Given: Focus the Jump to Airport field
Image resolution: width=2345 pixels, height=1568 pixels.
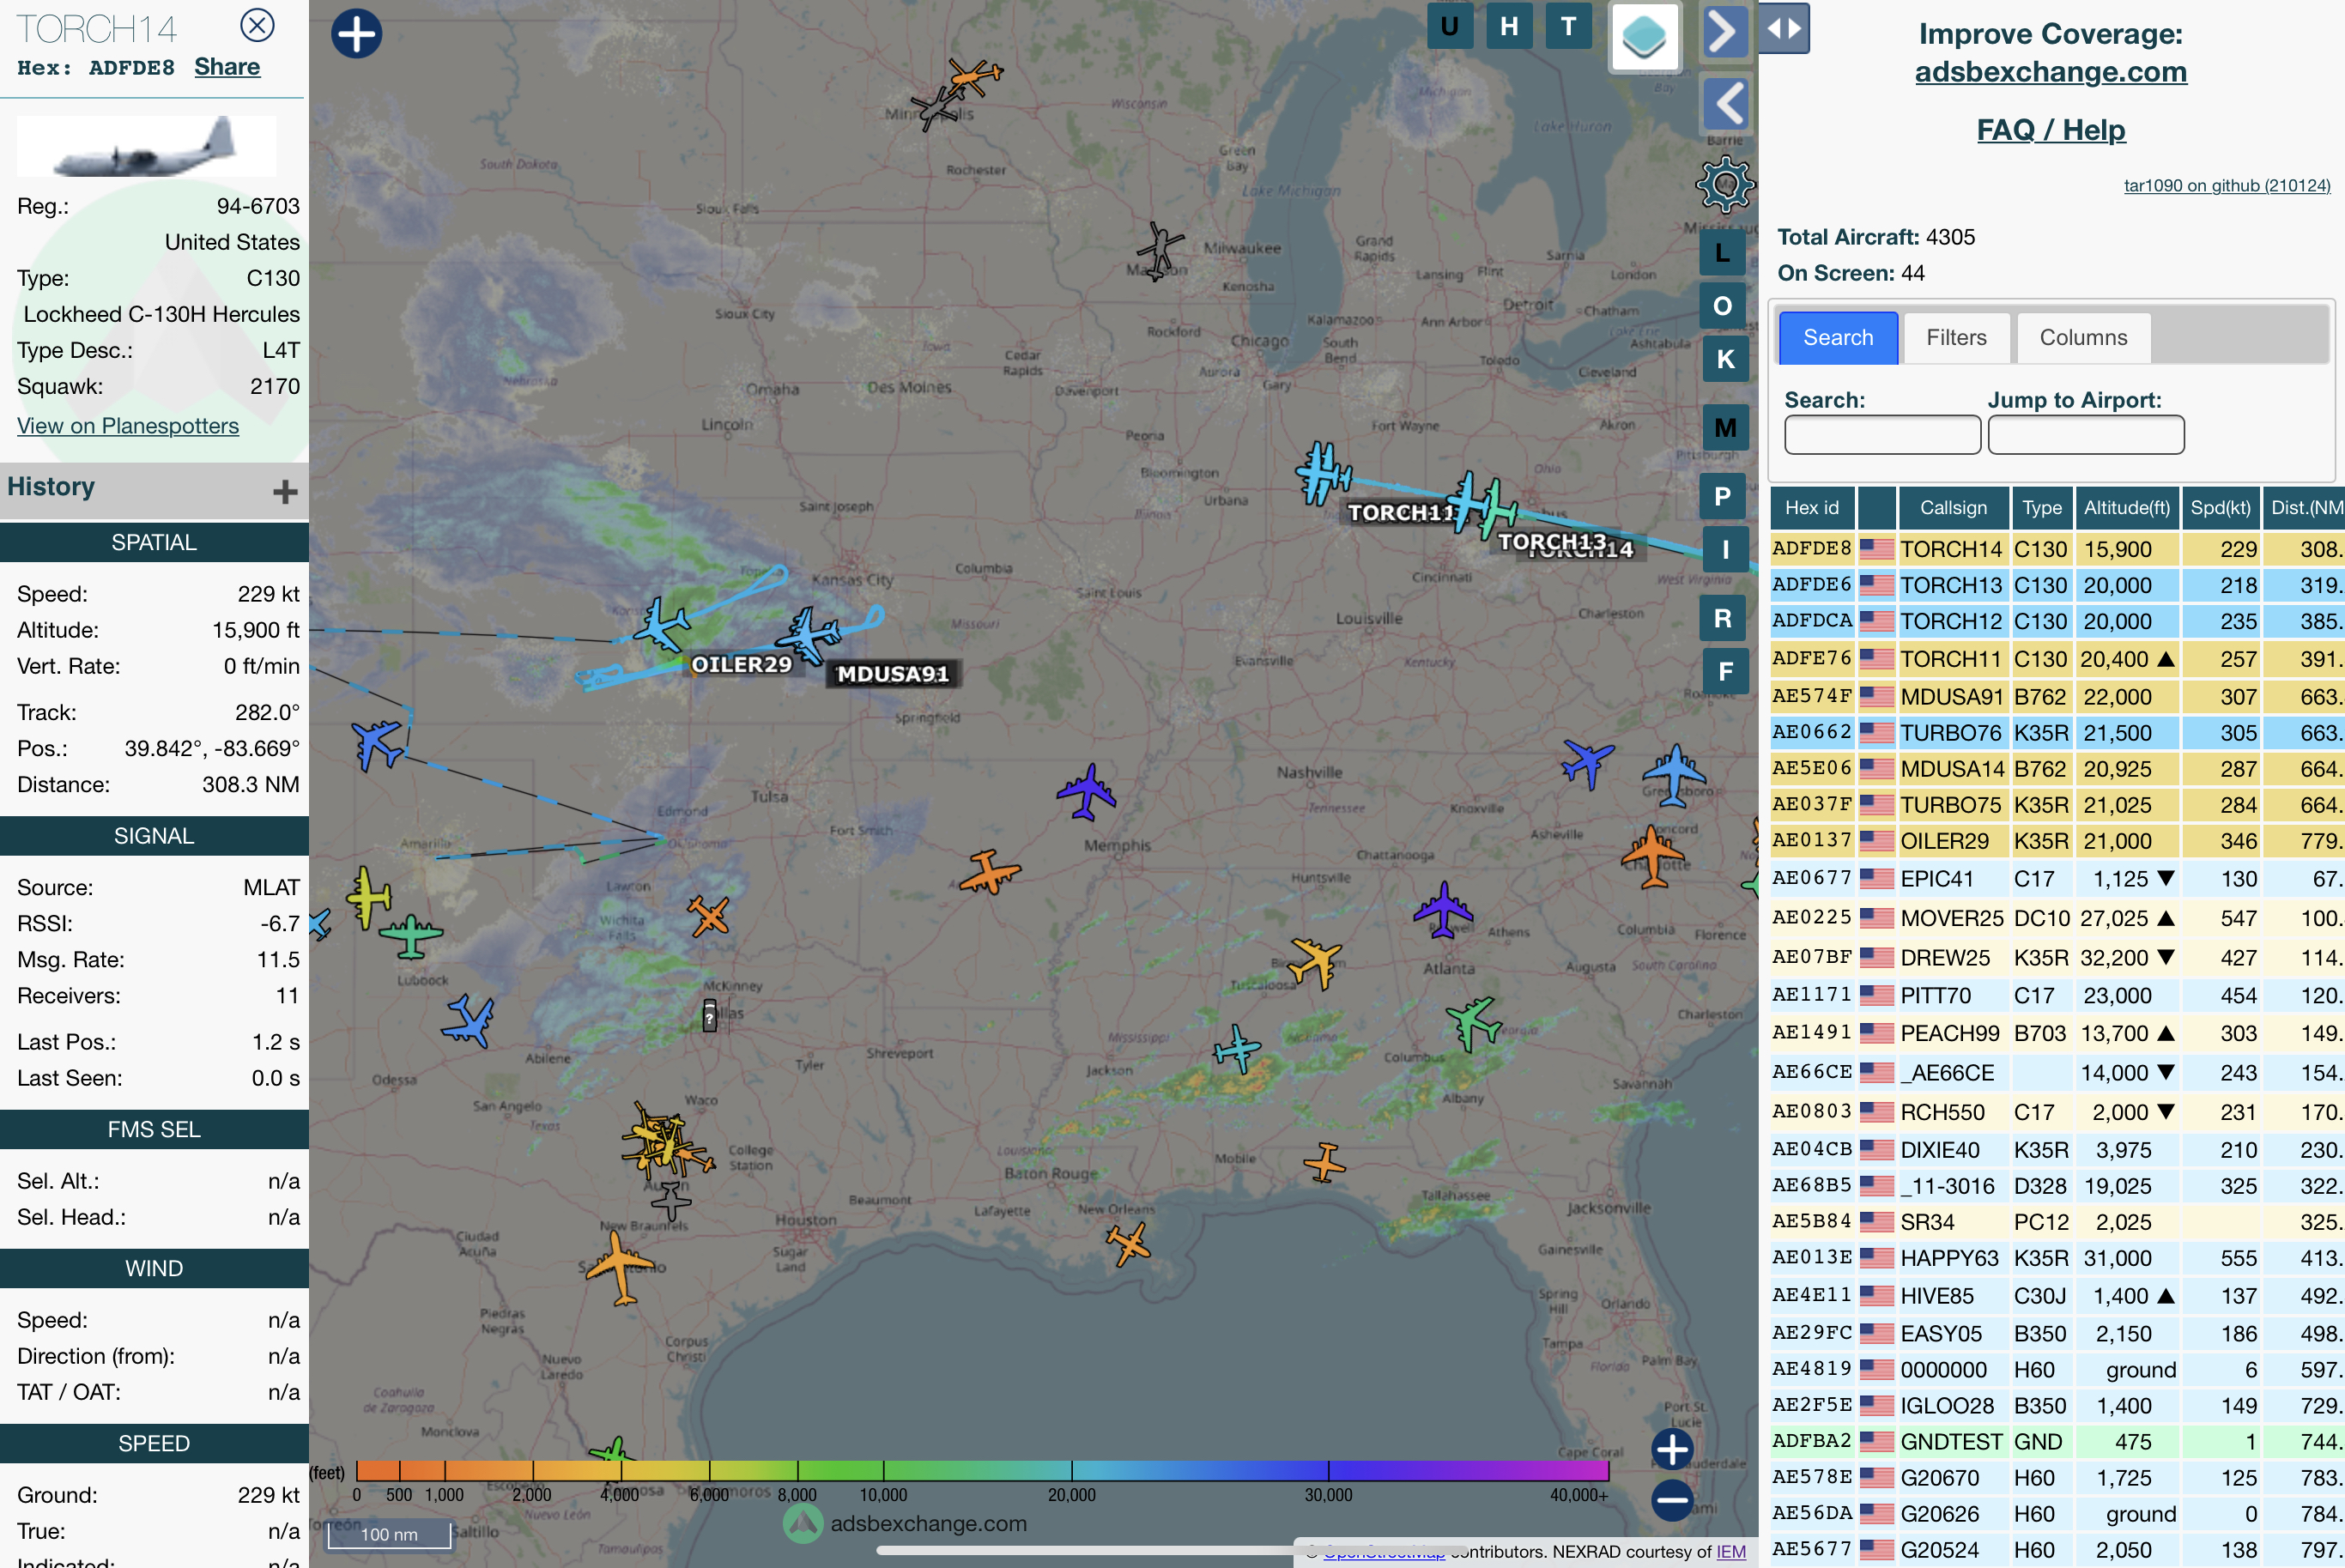Looking at the screenshot, I should [2086, 435].
